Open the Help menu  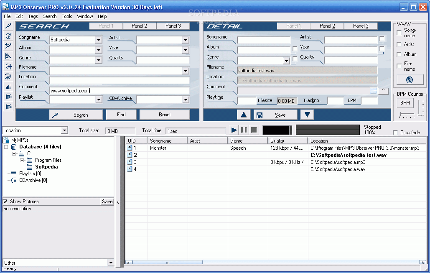click(x=102, y=16)
